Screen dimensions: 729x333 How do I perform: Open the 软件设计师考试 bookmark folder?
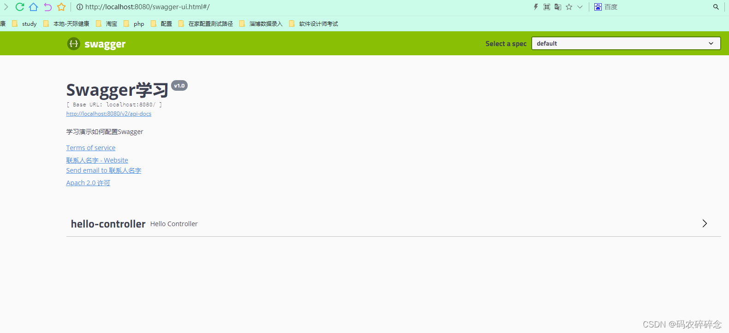[x=314, y=24]
